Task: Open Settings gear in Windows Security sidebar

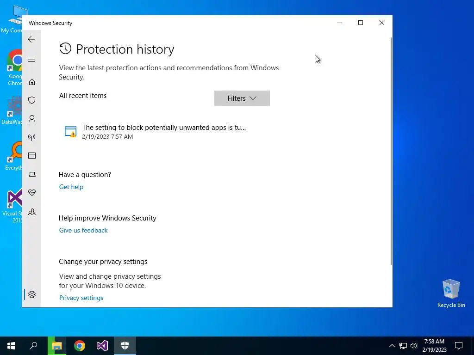Action: click(x=32, y=294)
